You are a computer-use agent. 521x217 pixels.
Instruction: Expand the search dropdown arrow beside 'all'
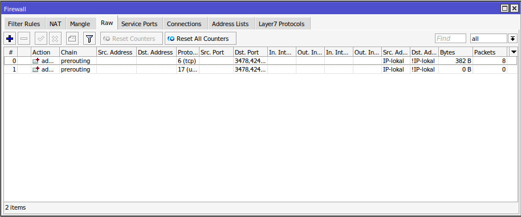512,39
